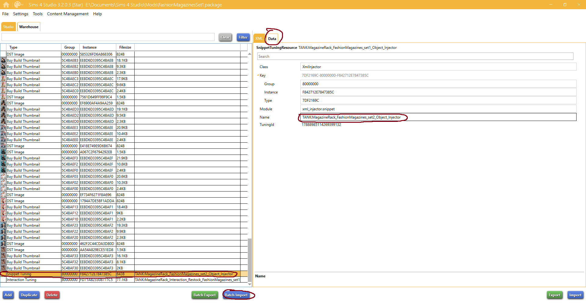
Task: Click thumbnail icon of 5C4BAF13 row
Action: pos(3,207)
